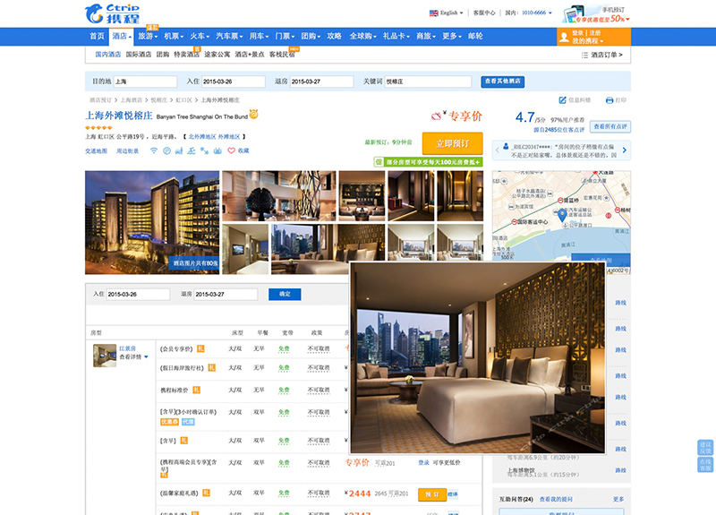The height and width of the screenshot is (515, 716).
Task: Select the 国内酒店 sub-tab
Action: point(107,55)
